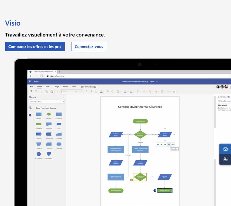Select the Start/End shape

click(x=39, y=124)
